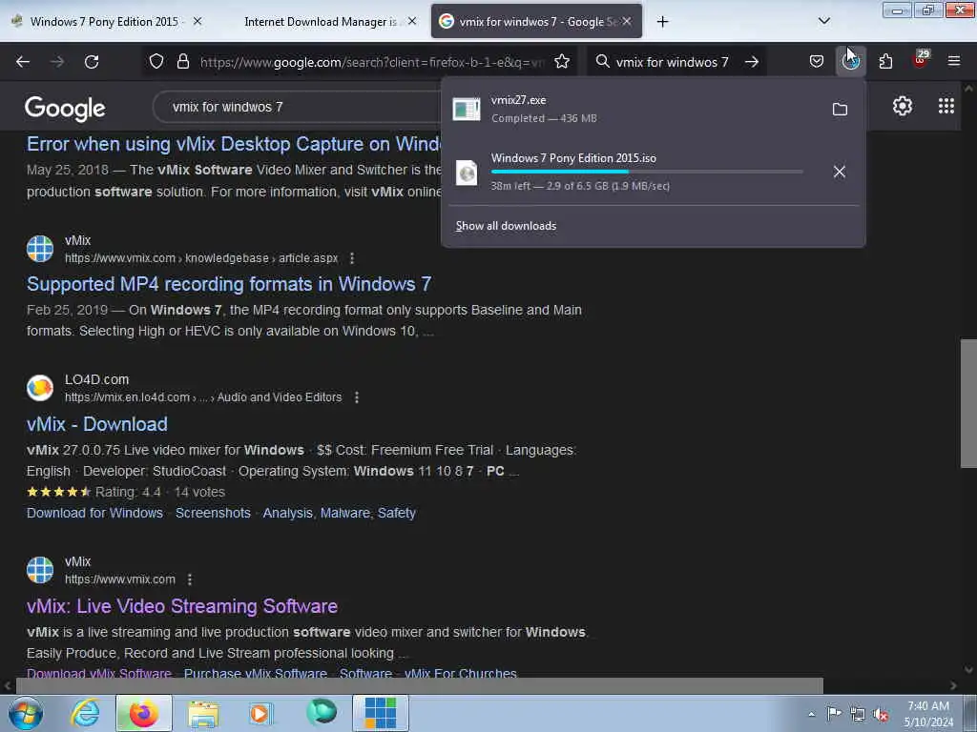Show vmix27.exe in its folder
The width and height of the screenshot is (977, 732).
coord(840,110)
